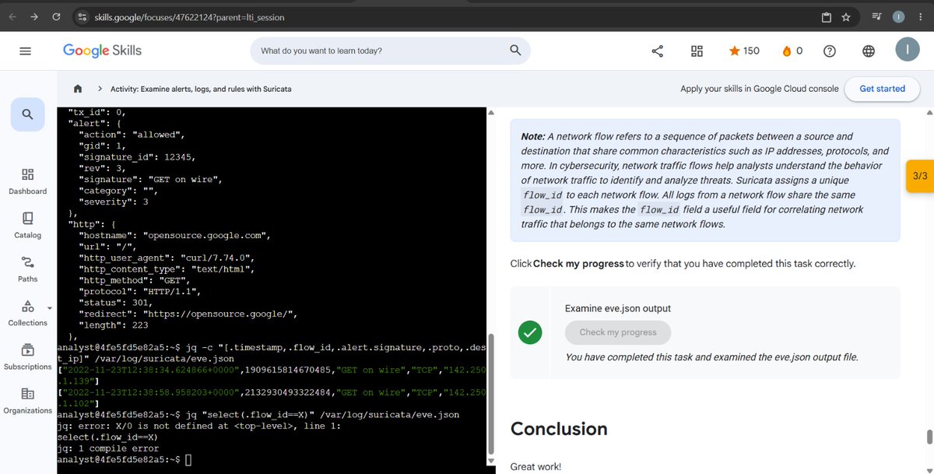The image size is (934, 474).
Task: Click the terminal scrollbar up arrow
Action: coord(490,113)
